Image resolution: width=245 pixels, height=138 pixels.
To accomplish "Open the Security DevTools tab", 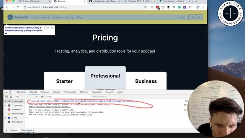I will (x=110, y=92).
